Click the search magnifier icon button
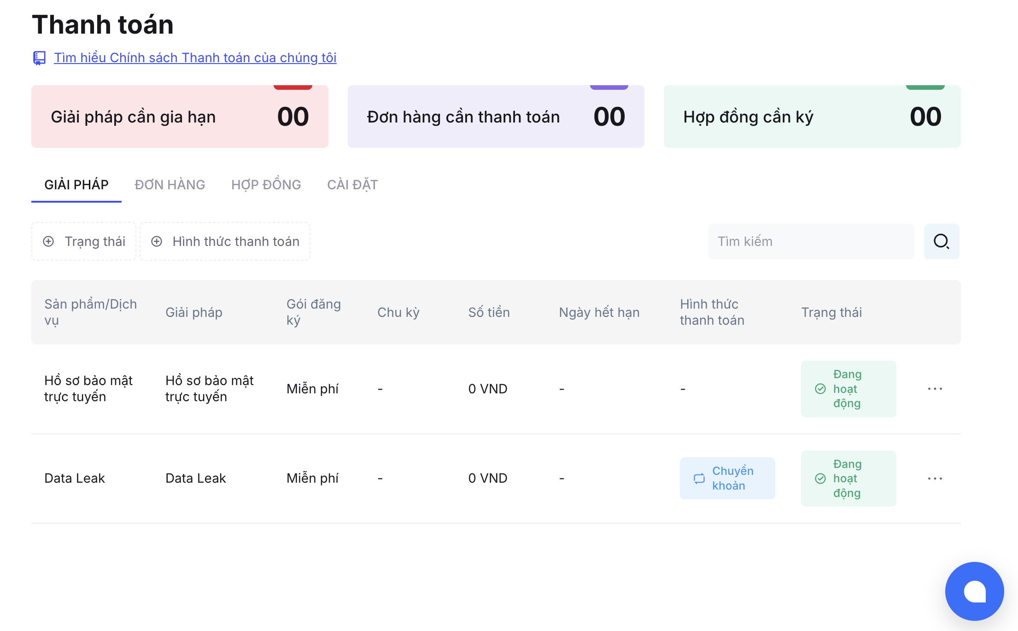 click(941, 241)
